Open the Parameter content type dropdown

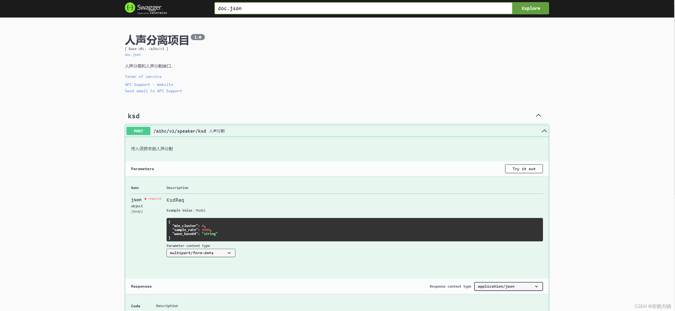(201, 253)
